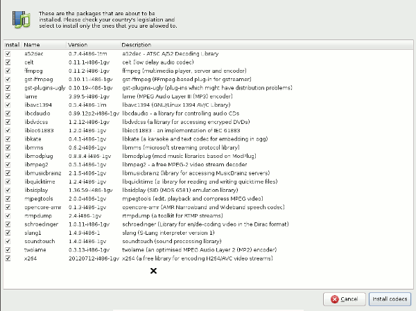Click version 3.99.5-i486-1gv
The height and width of the screenshot is (311, 416).
click(x=89, y=96)
